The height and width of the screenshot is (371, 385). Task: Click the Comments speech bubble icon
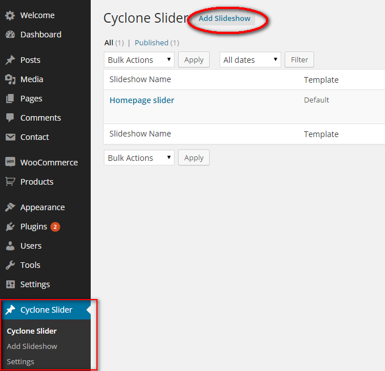[10, 118]
